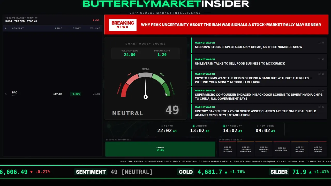Viewport: 331px width, 186px height.
Task: Click the New York market status dot
Action: 257,126
